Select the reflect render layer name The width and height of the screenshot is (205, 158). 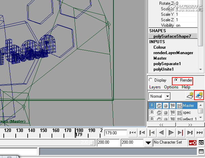coord(190,119)
